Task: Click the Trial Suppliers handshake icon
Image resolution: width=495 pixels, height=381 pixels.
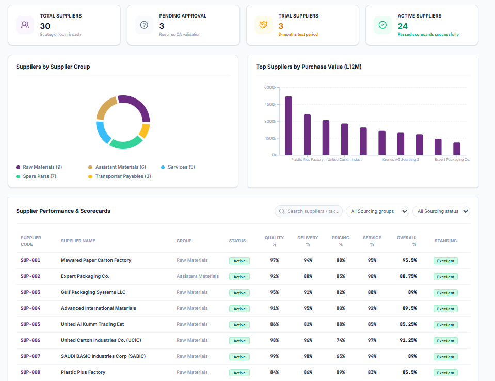Action: (x=263, y=25)
